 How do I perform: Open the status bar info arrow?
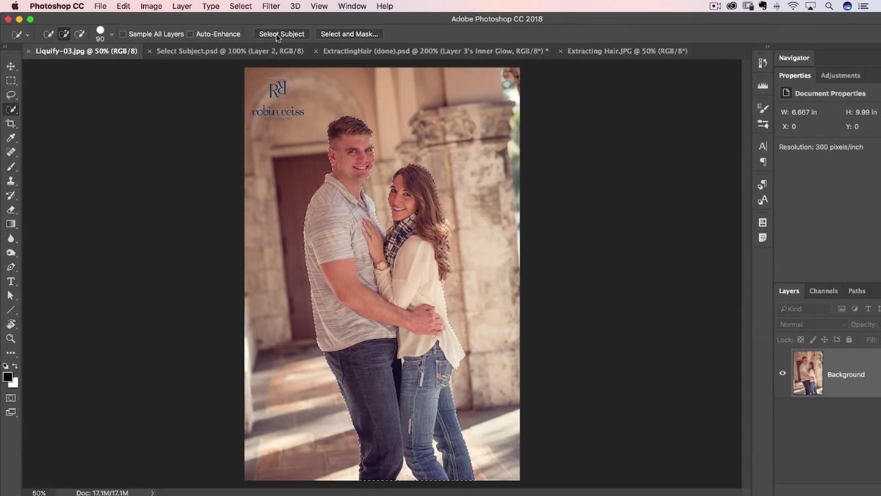(153, 492)
